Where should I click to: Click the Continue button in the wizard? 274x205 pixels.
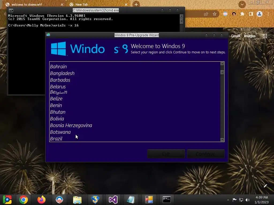(206, 154)
